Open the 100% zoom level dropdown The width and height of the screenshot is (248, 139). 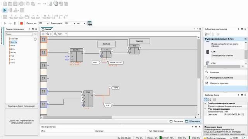click(66, 34)
